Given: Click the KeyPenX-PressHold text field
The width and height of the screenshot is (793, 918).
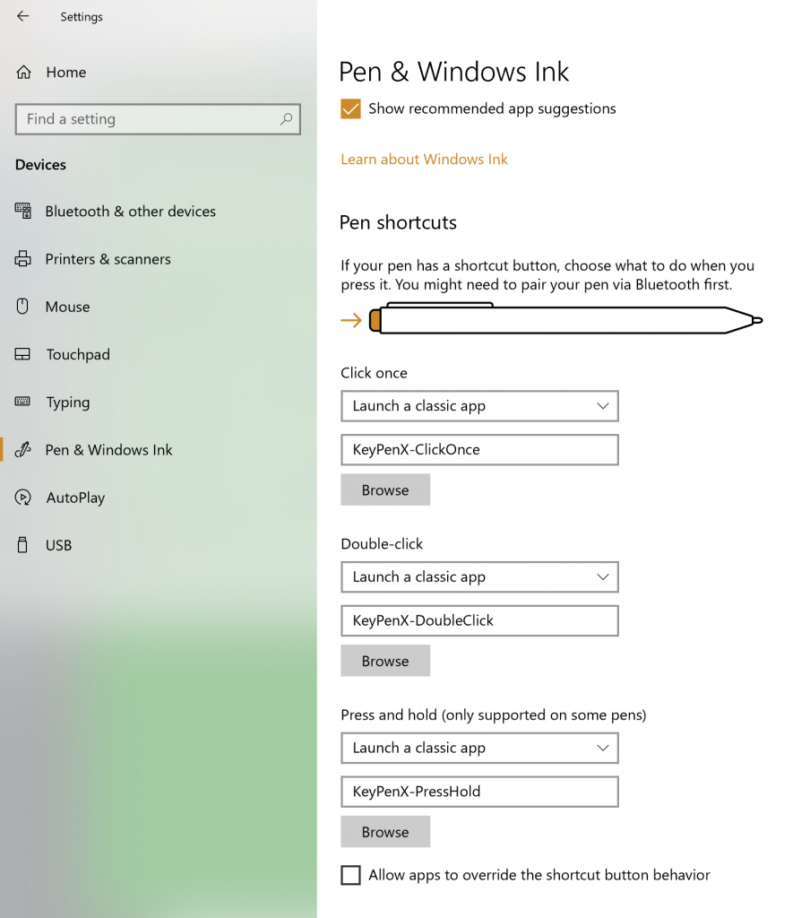Looking at the screenshot, I should click(479, 792).
